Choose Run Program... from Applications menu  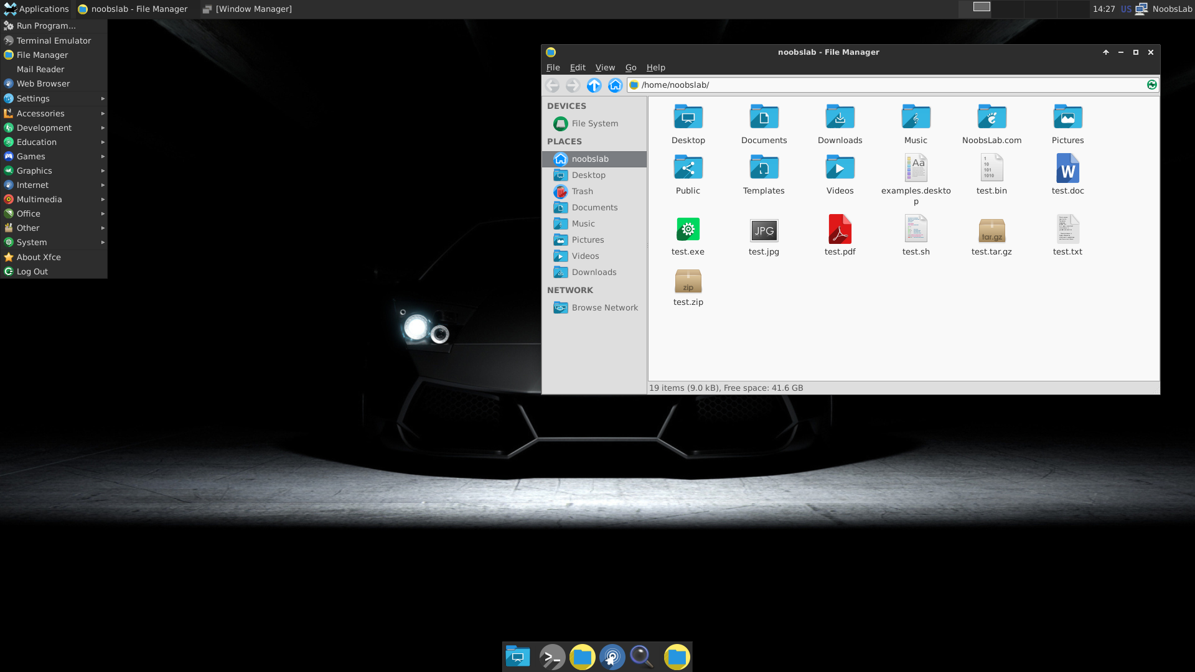pos(54,26)
